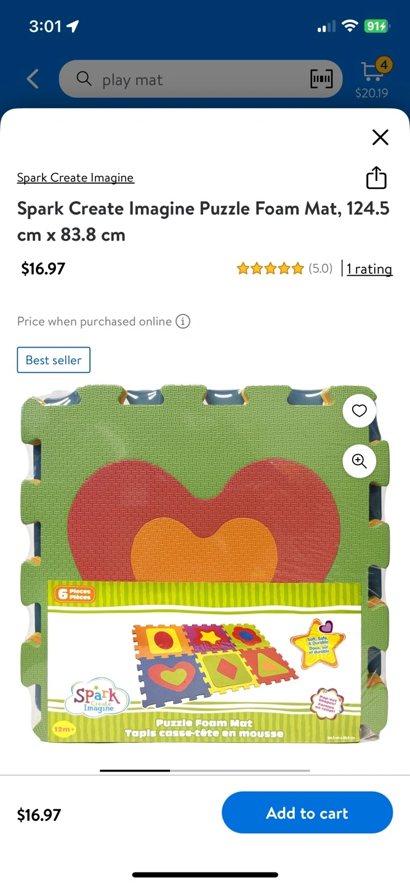Open price info circle icon

pos(183,321)
